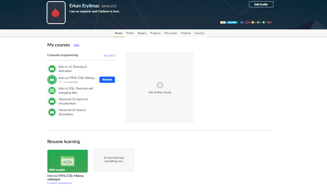Open Intro to HTML/CSS: Making course link

click(78, 78)
